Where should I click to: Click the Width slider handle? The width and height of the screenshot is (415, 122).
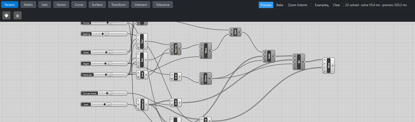coord(106,53)
